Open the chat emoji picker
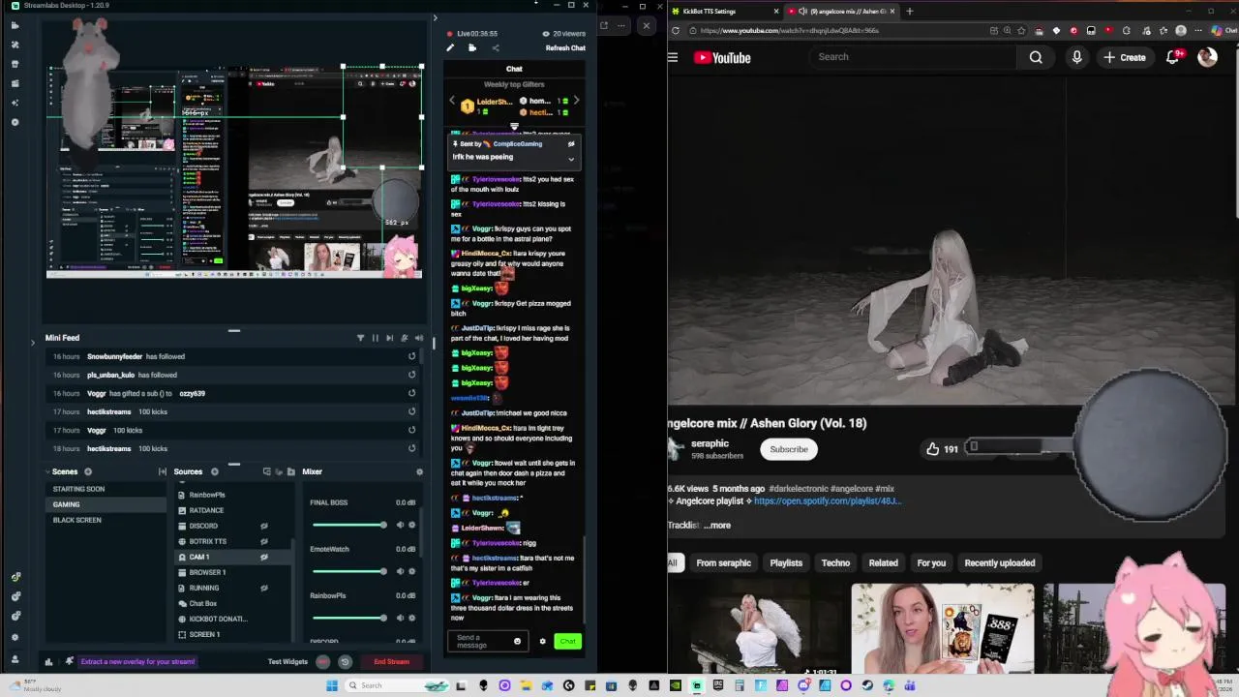This screenshot has width=1239, height=697. point(517,641)
